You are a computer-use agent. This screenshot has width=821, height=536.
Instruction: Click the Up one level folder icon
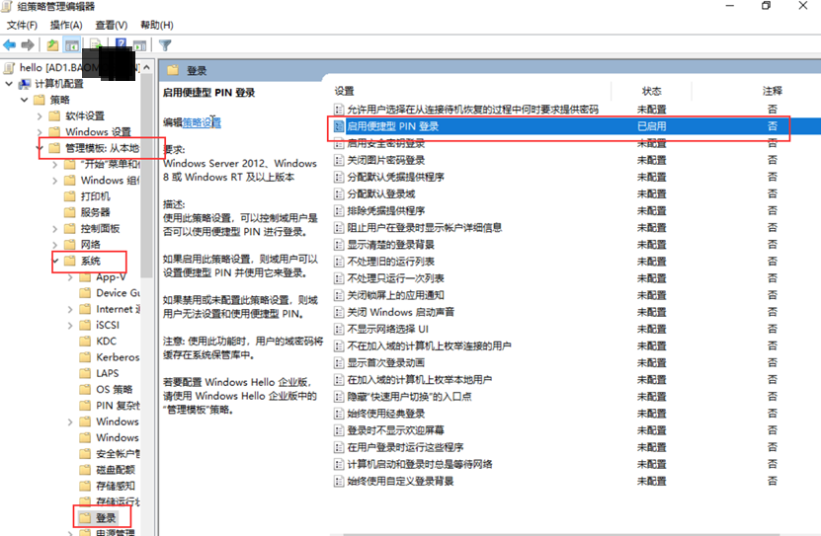click(x=53, y=45)
